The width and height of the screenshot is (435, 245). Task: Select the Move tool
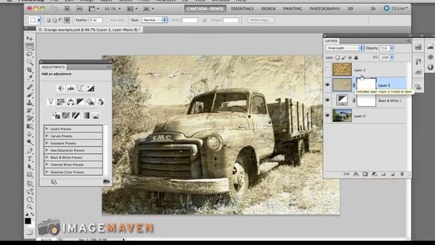29,38
